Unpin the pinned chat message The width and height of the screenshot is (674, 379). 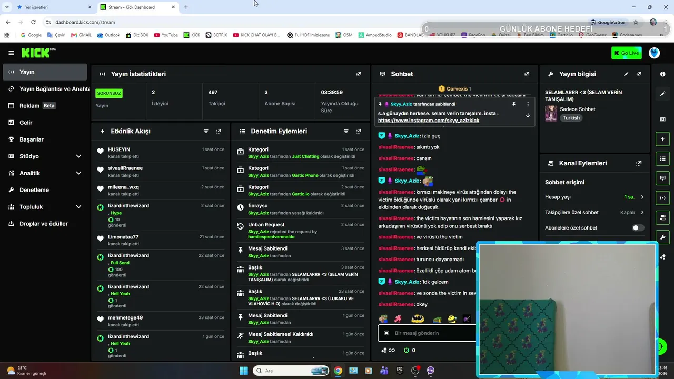pos(513,104)
